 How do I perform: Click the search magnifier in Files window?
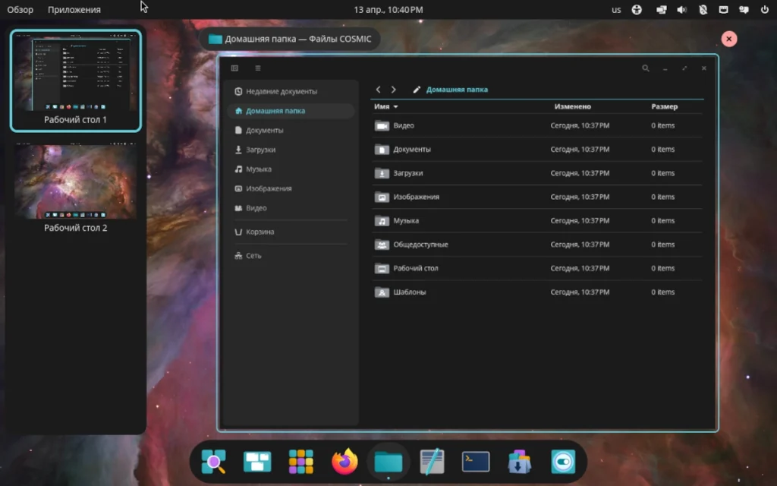(x=646, y=68)
